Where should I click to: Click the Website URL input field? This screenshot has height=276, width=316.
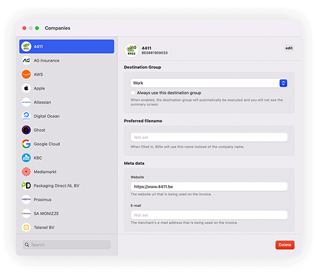coord(209,186)
